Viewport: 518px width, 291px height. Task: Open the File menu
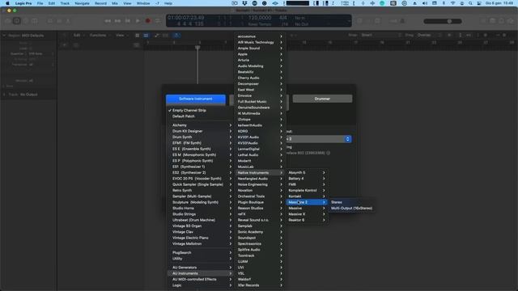tap(40, 3)
